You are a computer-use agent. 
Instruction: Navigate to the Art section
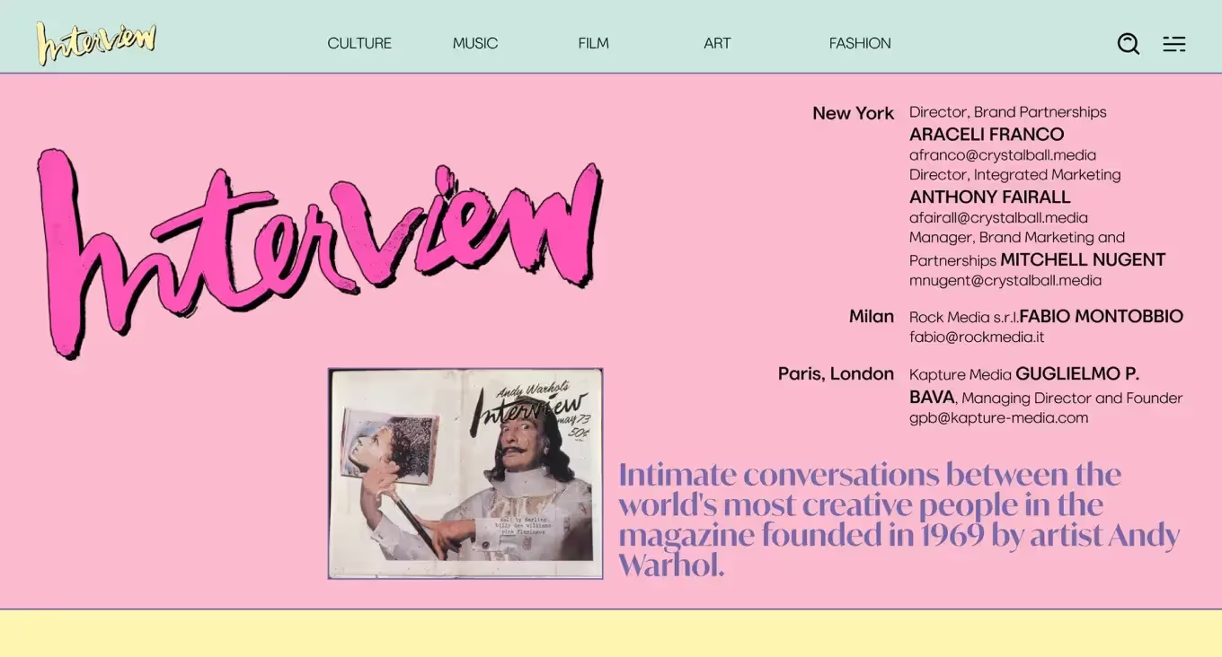716,43
